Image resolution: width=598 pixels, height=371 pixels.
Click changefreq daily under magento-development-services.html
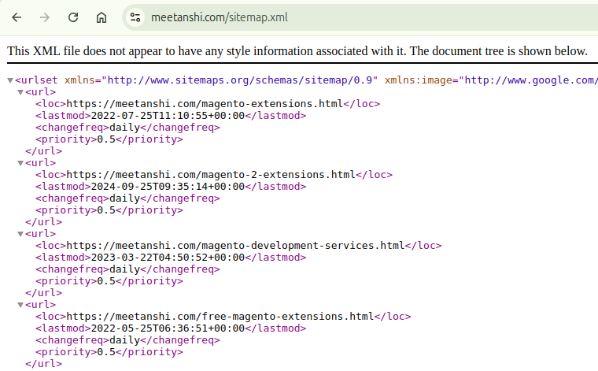point(124,269)
